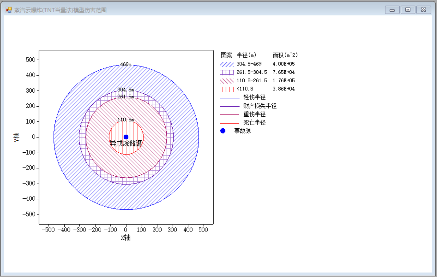Click the 304.5m radius label
437x277 pixels.
(126, 90)
